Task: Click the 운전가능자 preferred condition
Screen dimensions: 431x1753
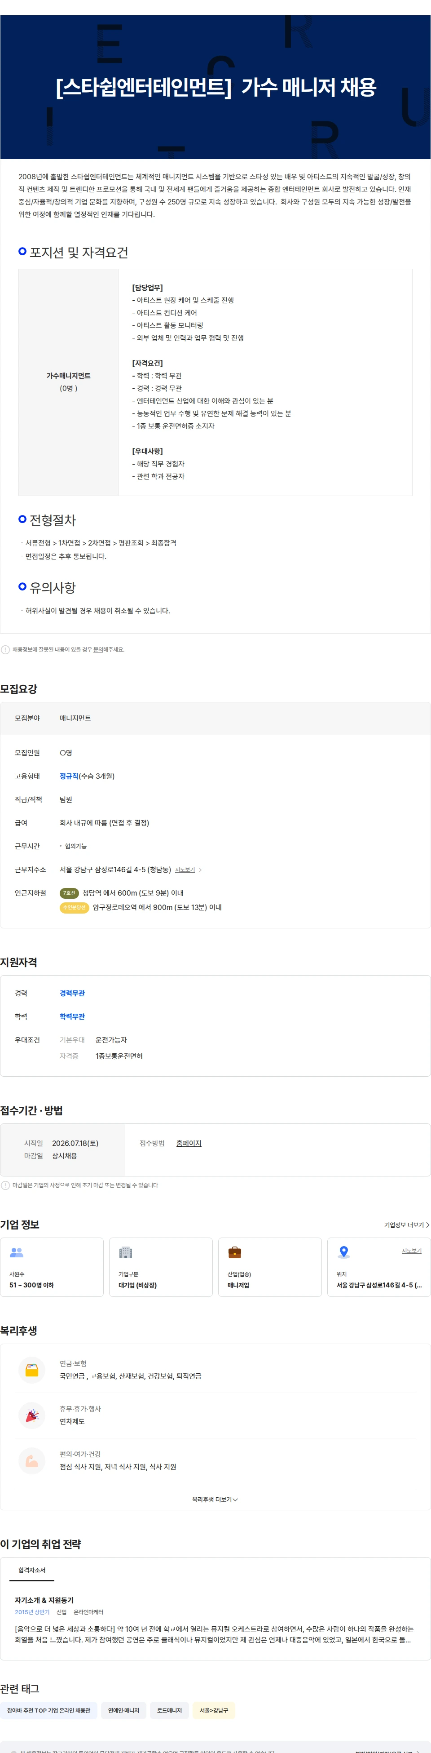Action: tap(111, 1040)
